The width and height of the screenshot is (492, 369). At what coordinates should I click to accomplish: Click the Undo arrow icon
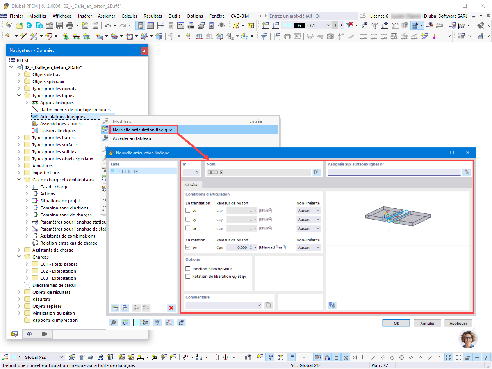[108, 25]
